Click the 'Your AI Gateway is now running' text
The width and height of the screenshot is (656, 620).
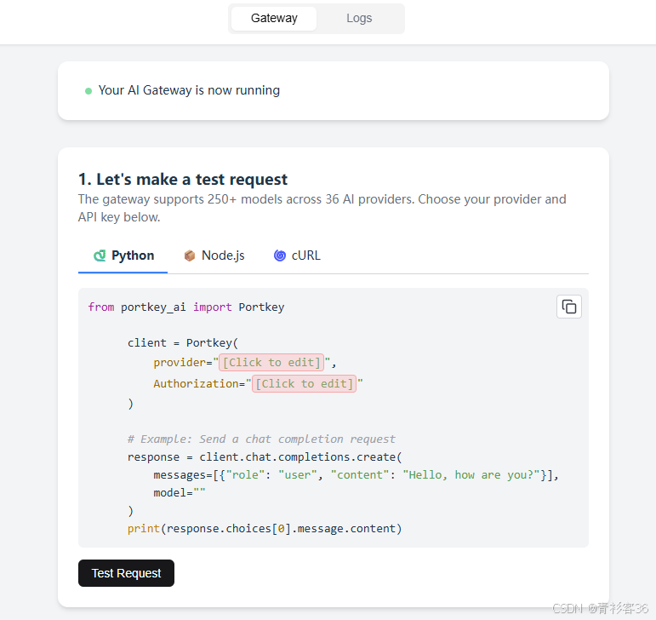pos(189,90)
